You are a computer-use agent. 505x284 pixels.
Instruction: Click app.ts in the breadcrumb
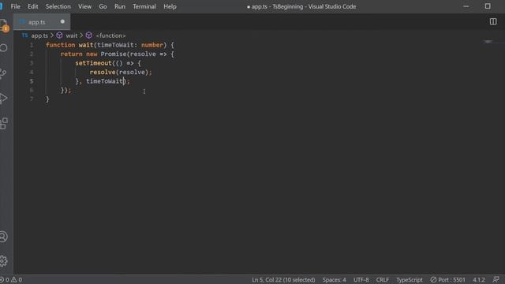click(39, 35)
